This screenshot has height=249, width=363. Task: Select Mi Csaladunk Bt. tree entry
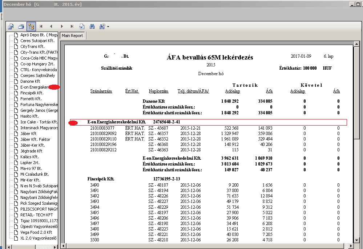click(35, 174)
